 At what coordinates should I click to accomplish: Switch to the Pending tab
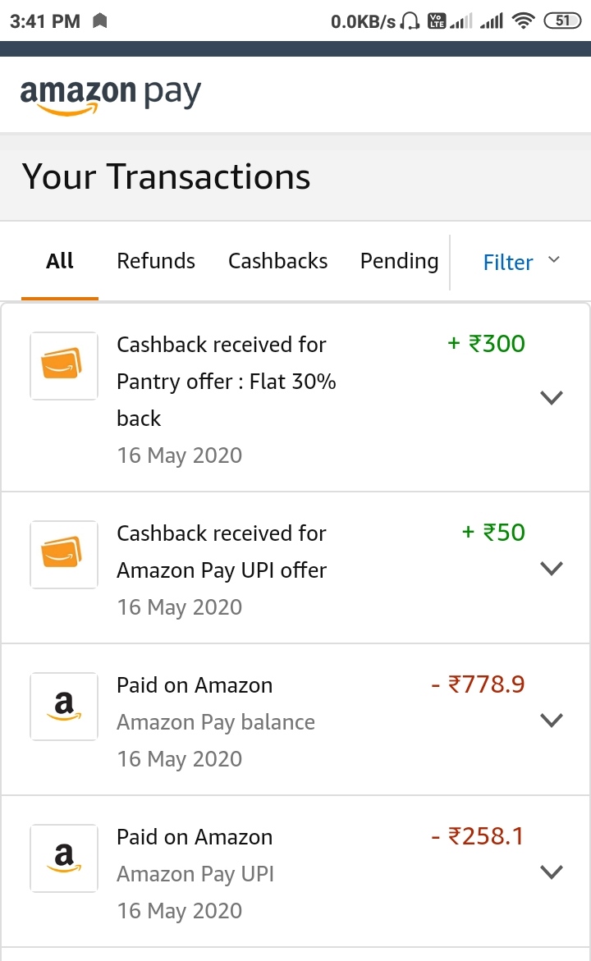pos(399,261)
